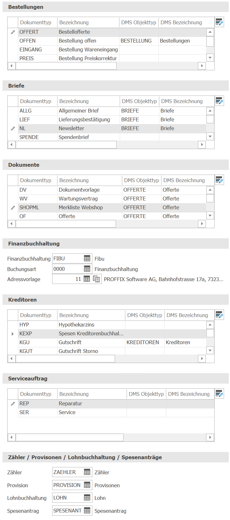230x520 pixels.
Task: Sort Serviceauftrag grid by Dokumenttyp header
Action: pyautogui.click(x=38, y=394)
